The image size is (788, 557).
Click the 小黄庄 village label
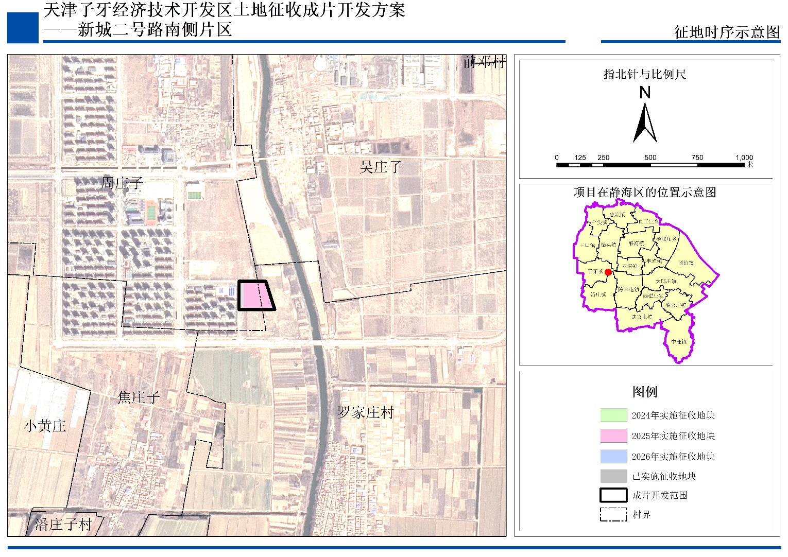[x=45, y=426]
